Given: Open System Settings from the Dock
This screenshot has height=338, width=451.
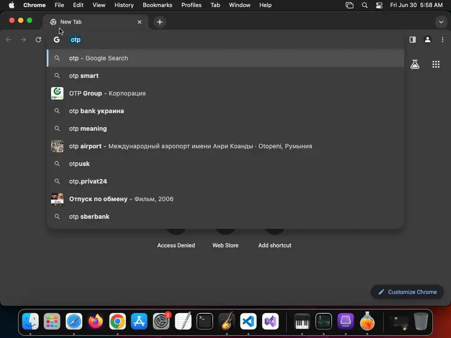Looking at the screenshot, I should pos(161,321).
